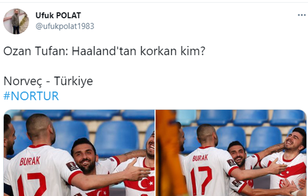Click the smiling bearded player in left photo
Screen dimensions: 308x196
[x=84, y=155]
